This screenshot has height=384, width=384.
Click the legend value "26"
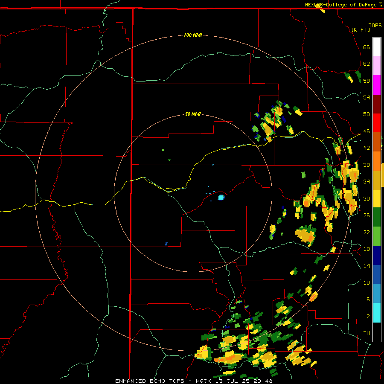pos(367,215)
